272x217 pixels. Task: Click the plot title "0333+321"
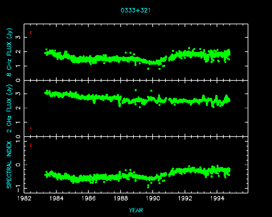(136, 10)
